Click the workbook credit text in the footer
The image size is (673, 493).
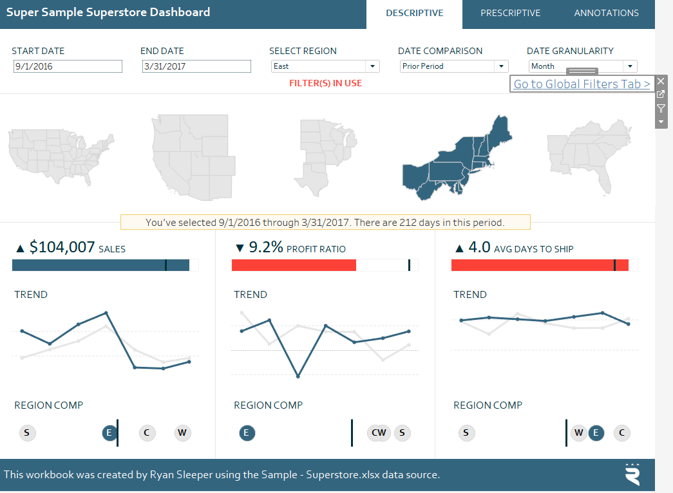pos(222,474)
